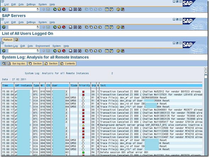Click Create new session icon in SAP Servers toolbar
This screenshot has width=209, height=157.
(x=107, y=9)
